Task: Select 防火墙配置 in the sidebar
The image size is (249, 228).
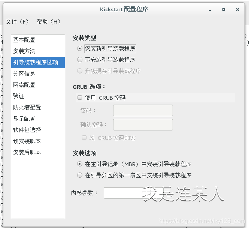Action: [38, 108]
